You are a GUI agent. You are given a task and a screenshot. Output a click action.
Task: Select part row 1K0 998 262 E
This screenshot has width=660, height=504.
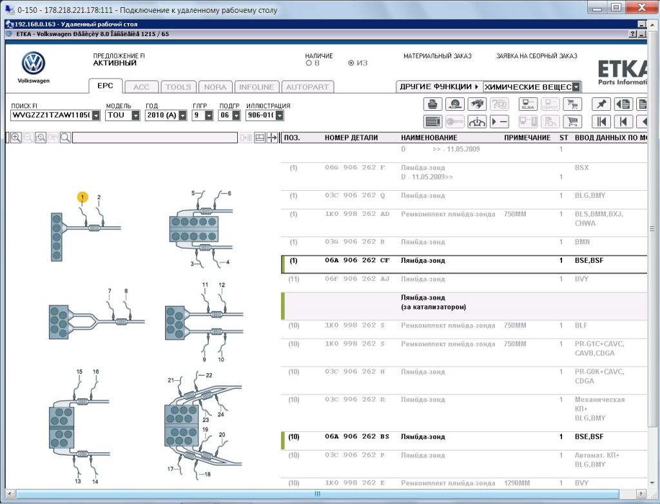click(464, 483)
